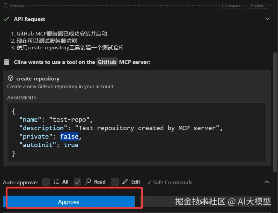Image resolution: width=278 pixels, height=213 pixels.
Task: Click the list icon next to All
Action: (x=56, y=182)
